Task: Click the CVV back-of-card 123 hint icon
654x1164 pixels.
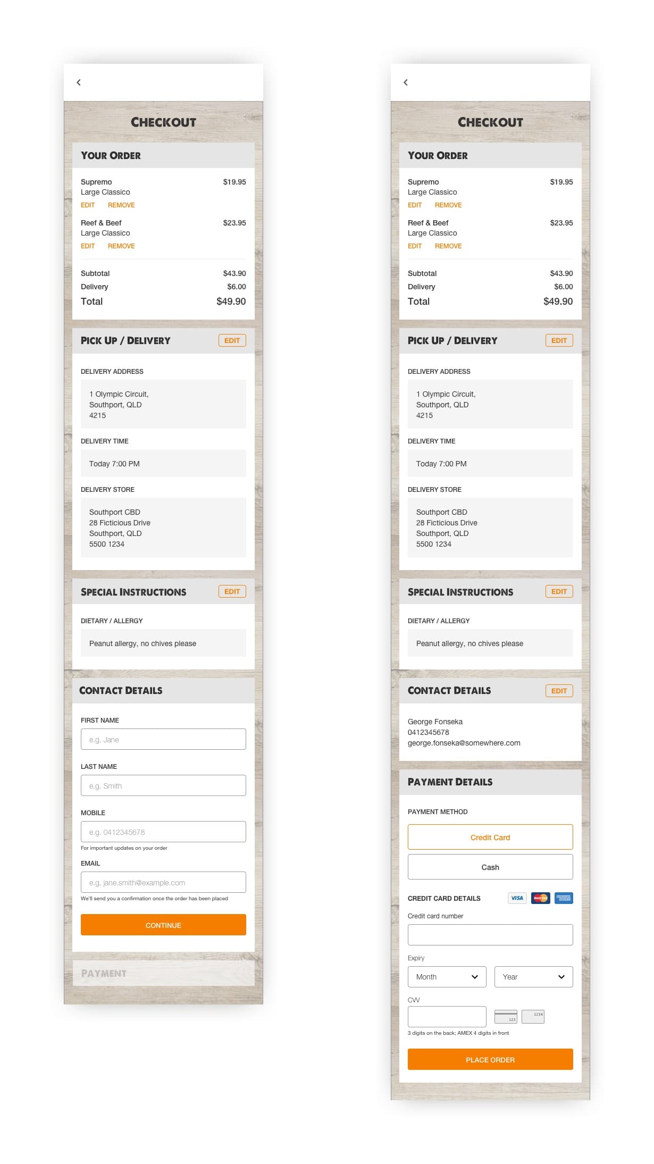Action: point(505,1016)
